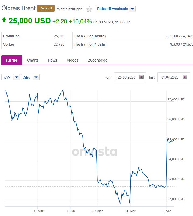This screenshot has width=193, height=216.
Task: Open the 'Rohstoff wechseln' dropdown arrow
Action: pyautogui.click(x=132, y=9)
